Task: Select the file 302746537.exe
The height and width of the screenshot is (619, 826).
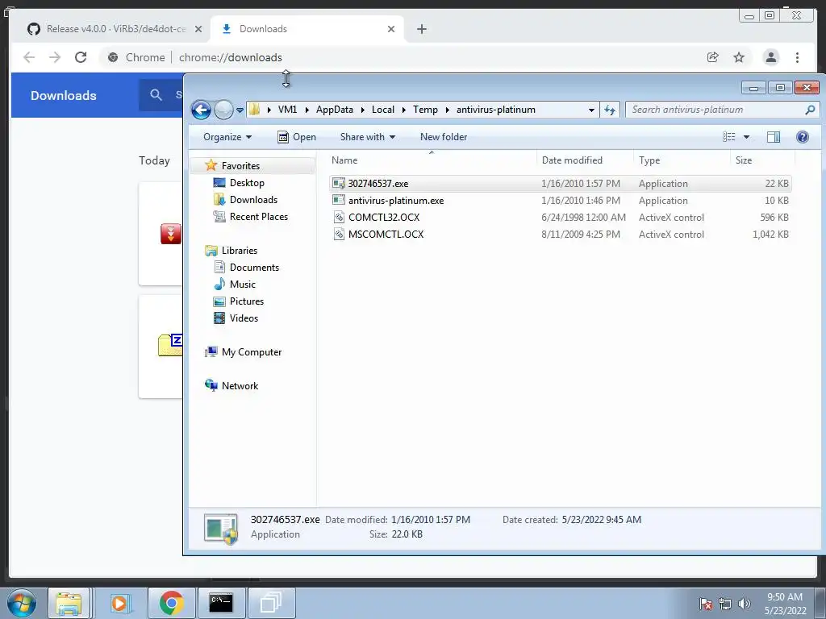Action: (561, 184)
